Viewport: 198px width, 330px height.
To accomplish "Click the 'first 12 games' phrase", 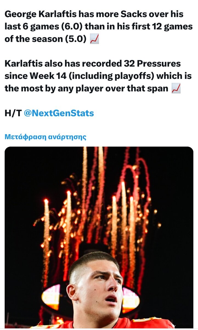I will coord(162,27).
